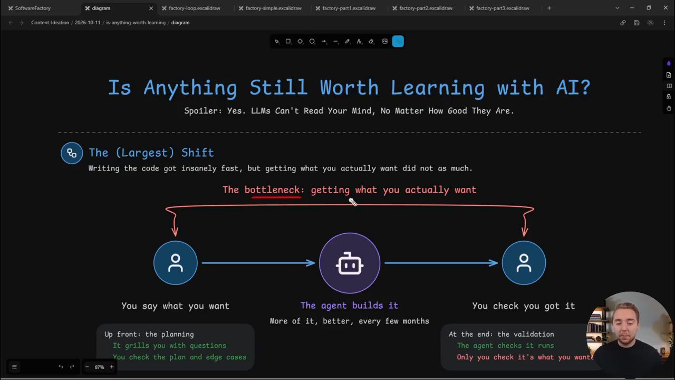This screenshot has width=675, height=380.
Task: Click the file import sidebar icon
Action: pyautogui.click(x=669, y=75)
